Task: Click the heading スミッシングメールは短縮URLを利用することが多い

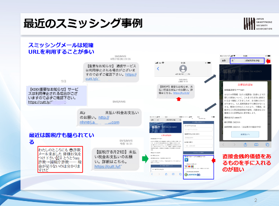Action: coord(61,48)
